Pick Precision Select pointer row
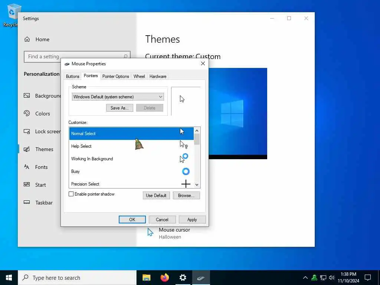 (x=131, y=184)
